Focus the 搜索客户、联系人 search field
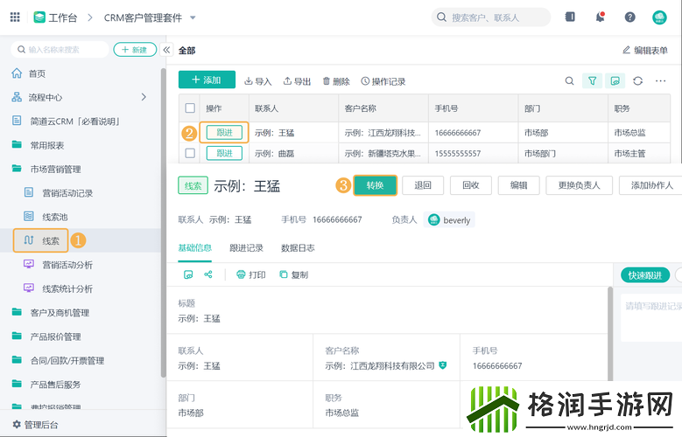The height and width of the screenshot is (437, 682). click(x=490, y=17)
